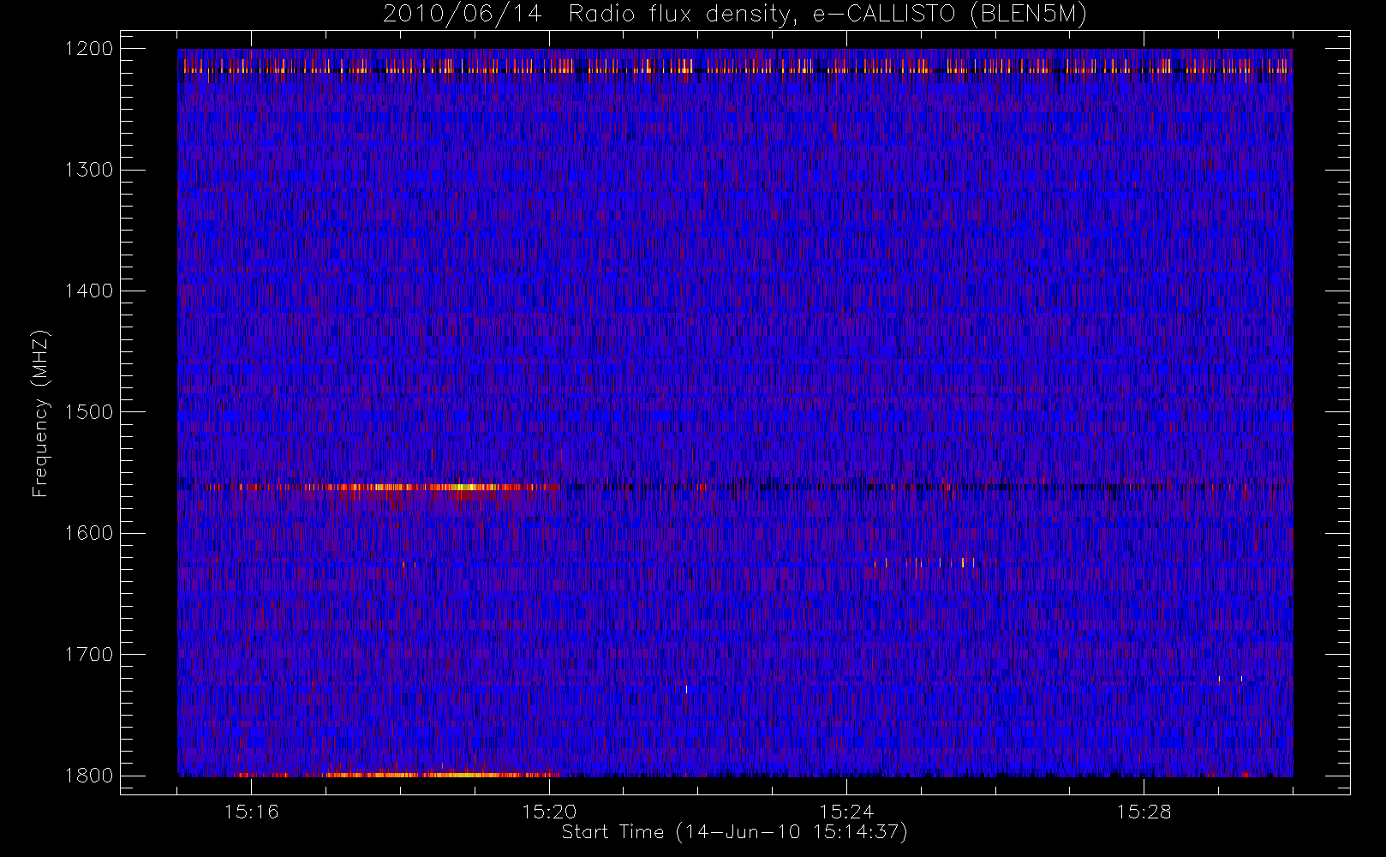The image size is (1386, 857).
Task: Click the 15:16 time tick label
Action: pyautogui.click(x=251, y=811)
